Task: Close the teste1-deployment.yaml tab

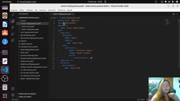Action: click(x=73, y=14)
